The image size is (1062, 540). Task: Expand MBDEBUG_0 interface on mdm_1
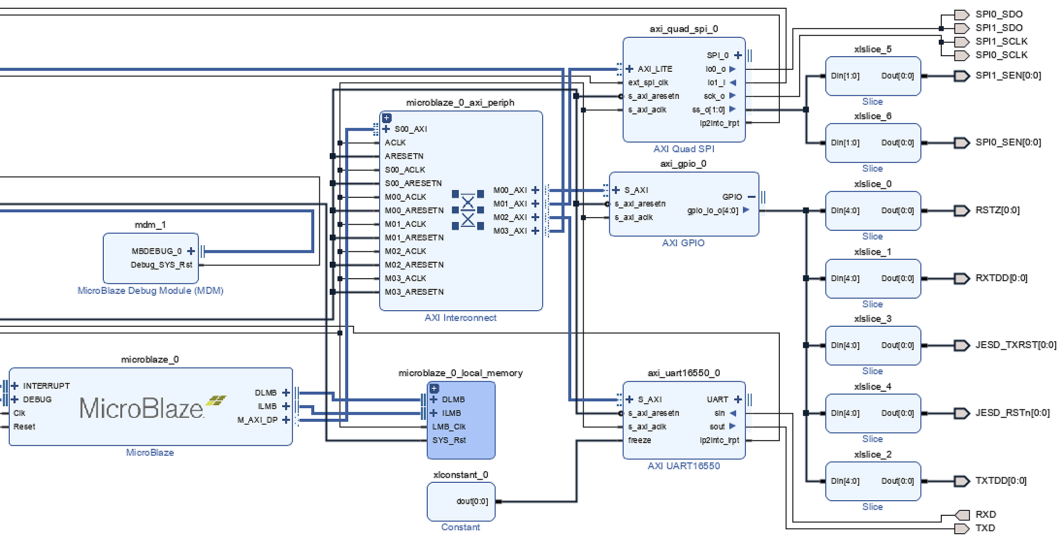click(x=191, y=251)
